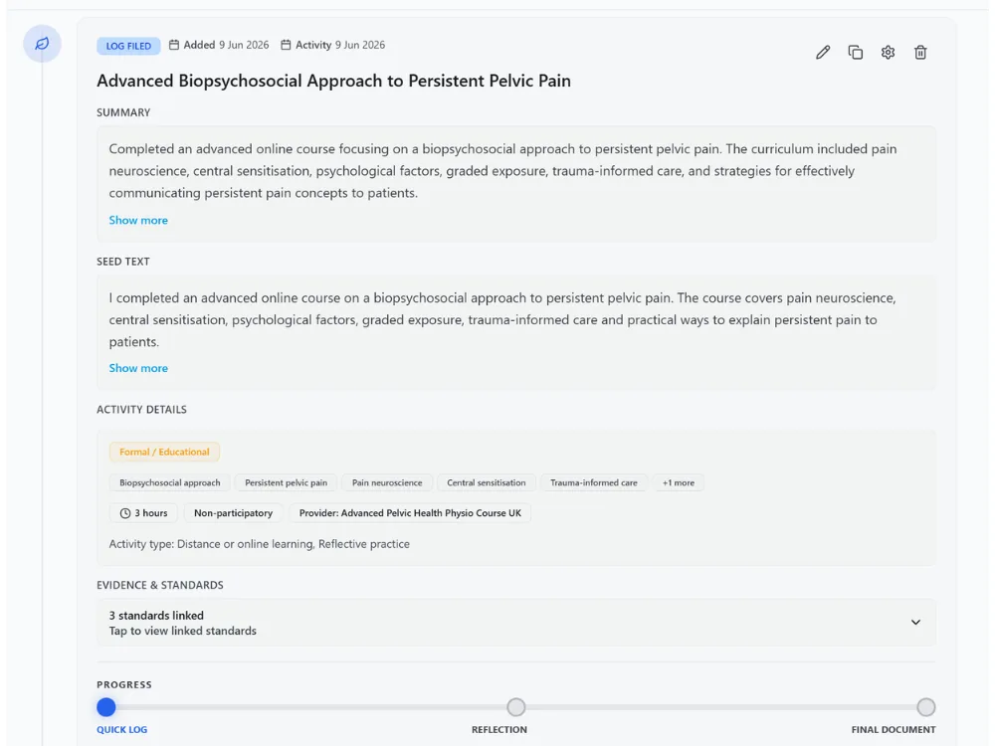Expand Summary with Show more link
Image resolution: width=995 pixels, height=746 pixels.
pyautogui.click(x=138, y=220)
